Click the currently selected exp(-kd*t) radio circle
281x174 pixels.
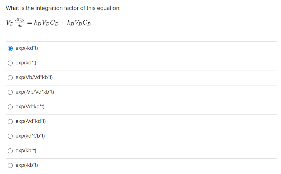click(x=10, y=48)
